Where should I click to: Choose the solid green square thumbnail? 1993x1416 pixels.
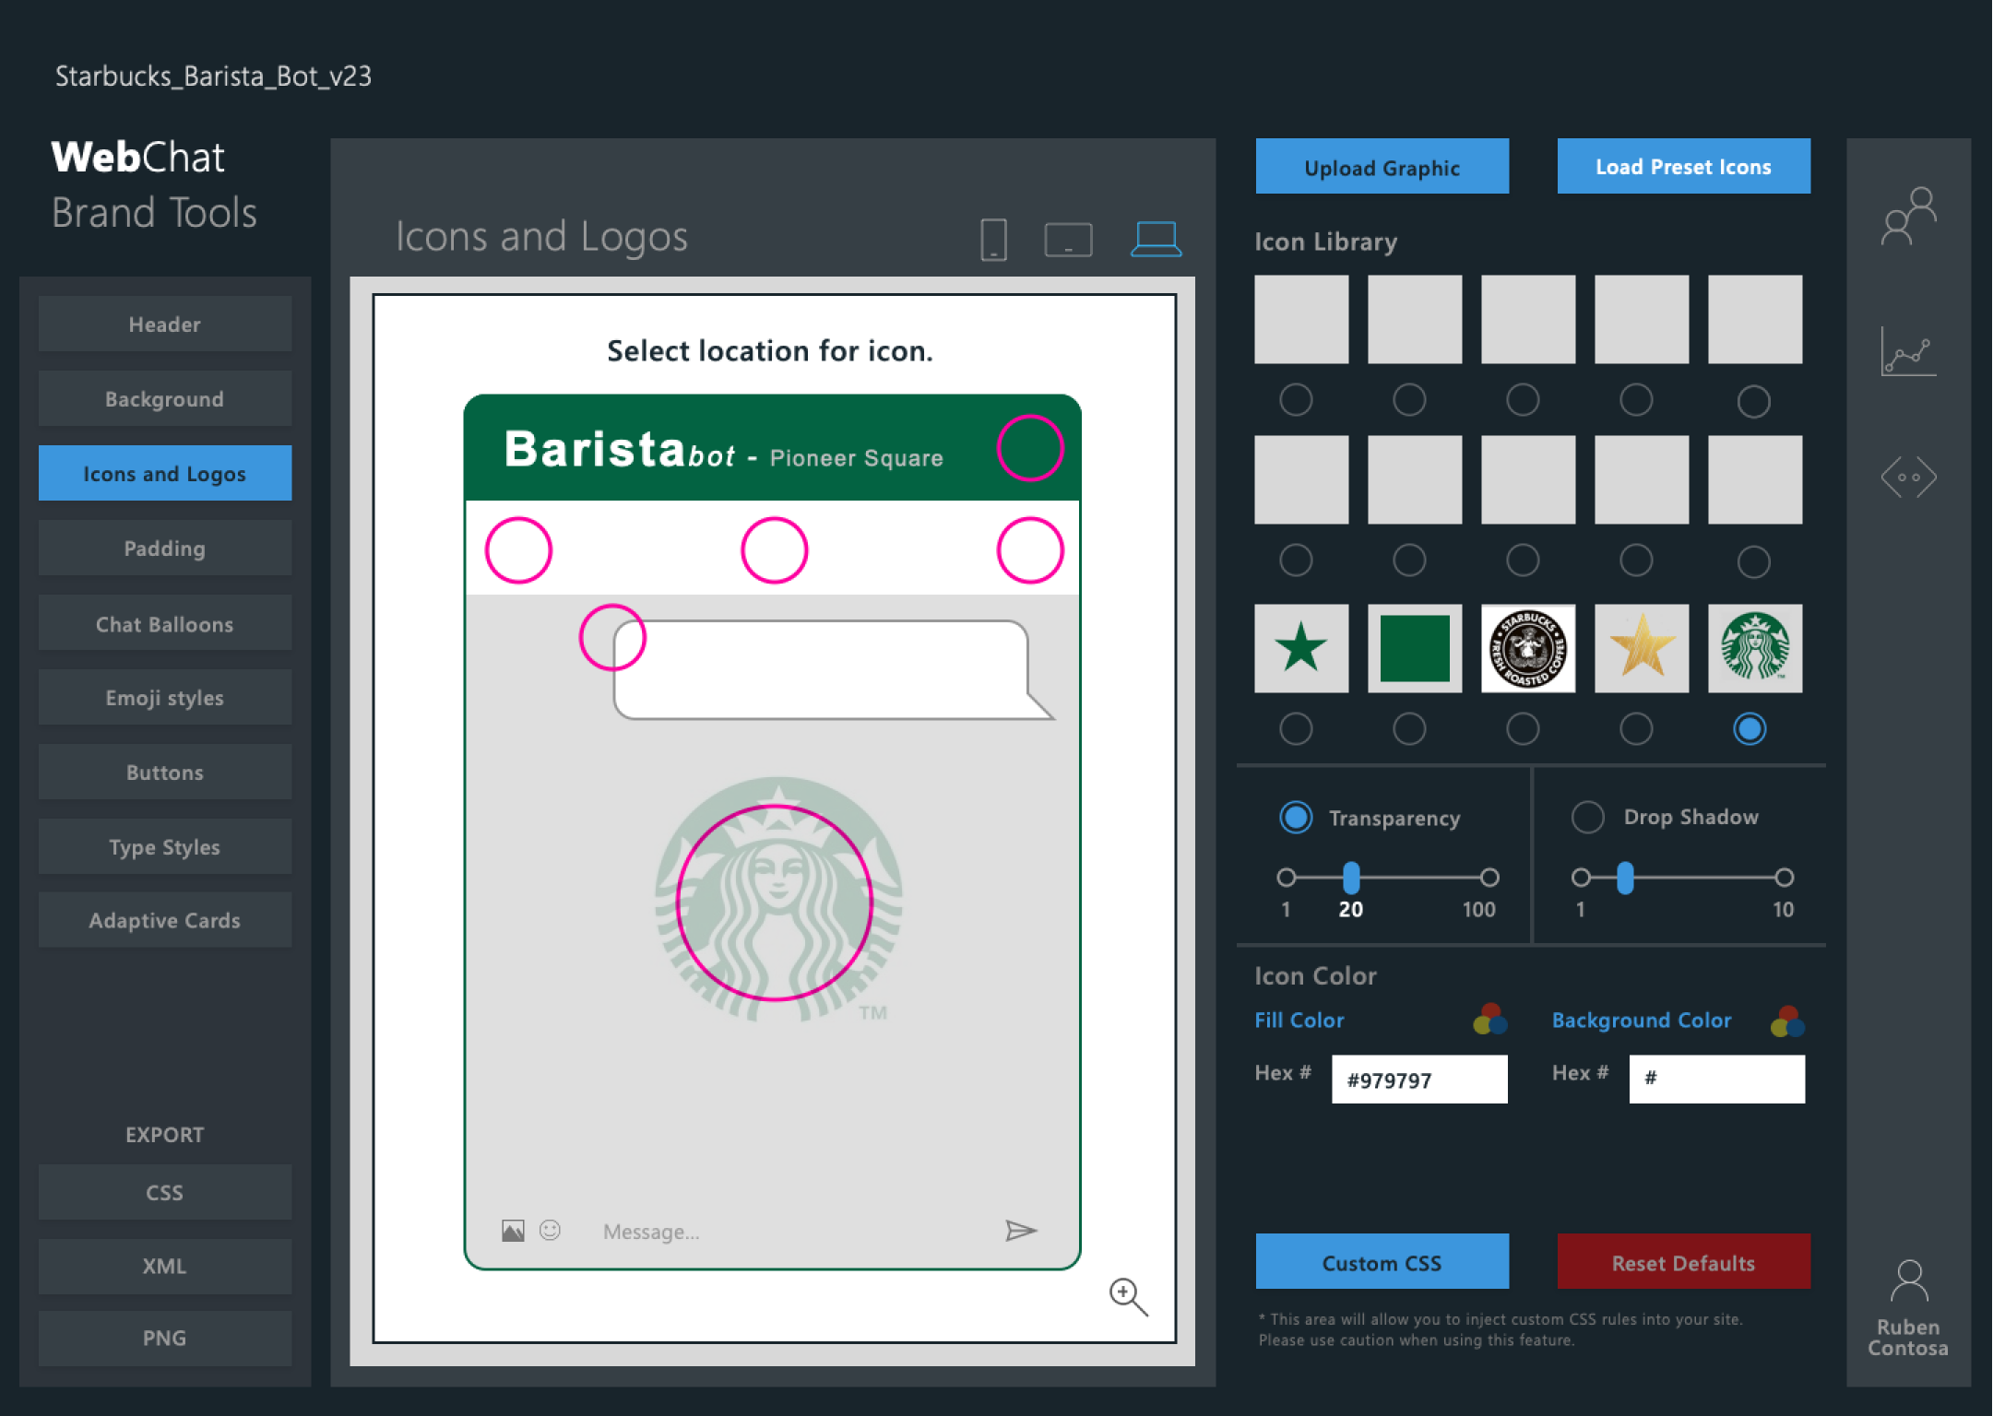point(1415,648)
